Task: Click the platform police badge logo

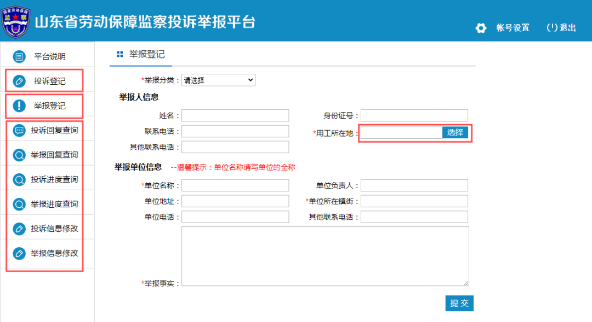Action: point(16,22)
